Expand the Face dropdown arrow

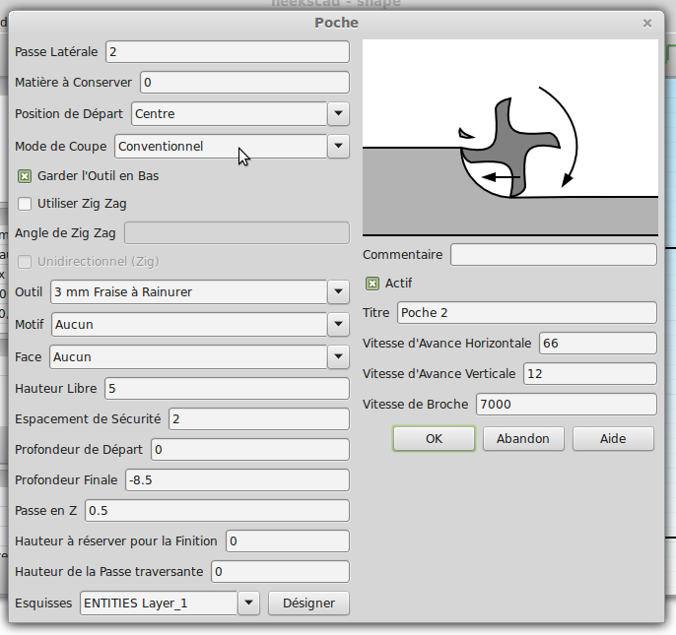[338, 357]
